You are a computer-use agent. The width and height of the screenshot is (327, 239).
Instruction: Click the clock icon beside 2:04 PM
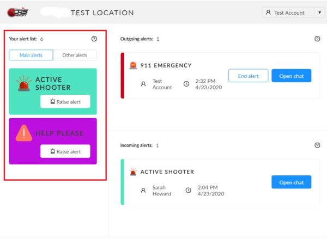pos(189,190)
